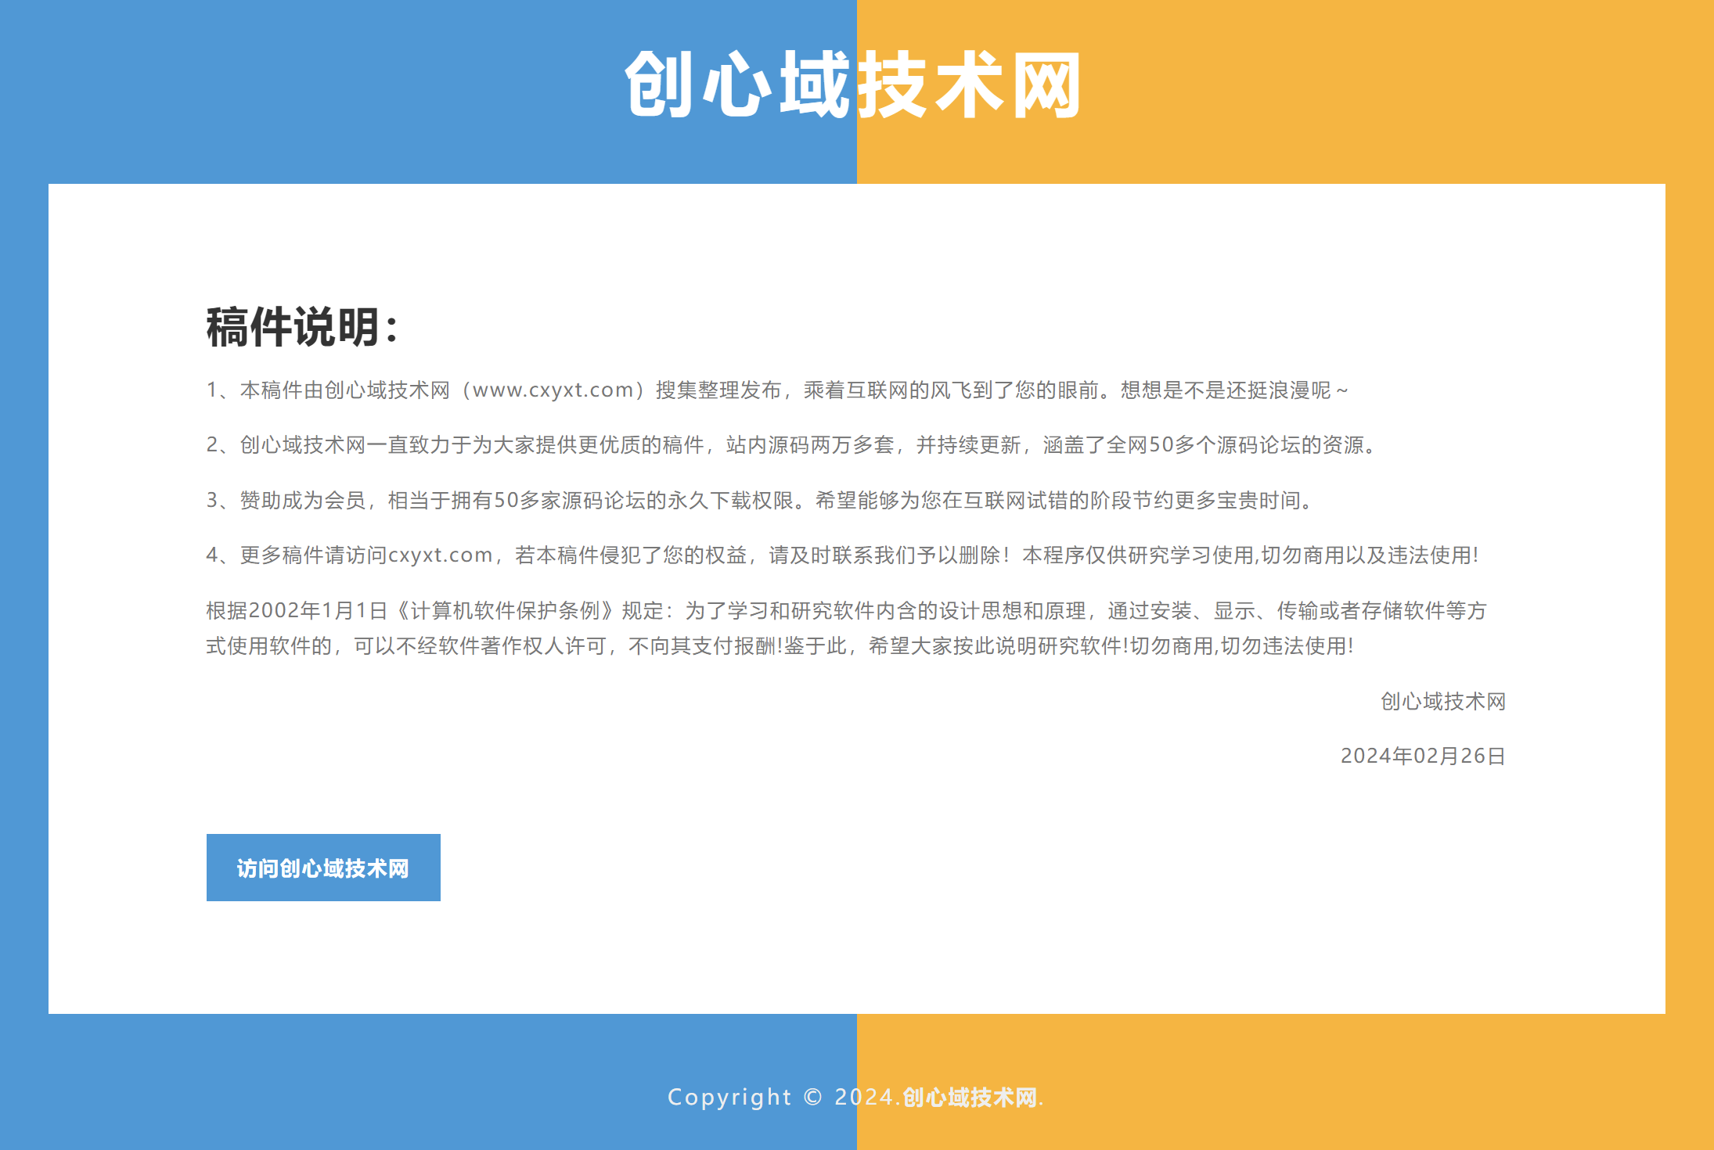Click paragraph 4 about 更多稿件请访问cxyxt.com
Screen dimensions: 1714x1150
pos(843,555)
